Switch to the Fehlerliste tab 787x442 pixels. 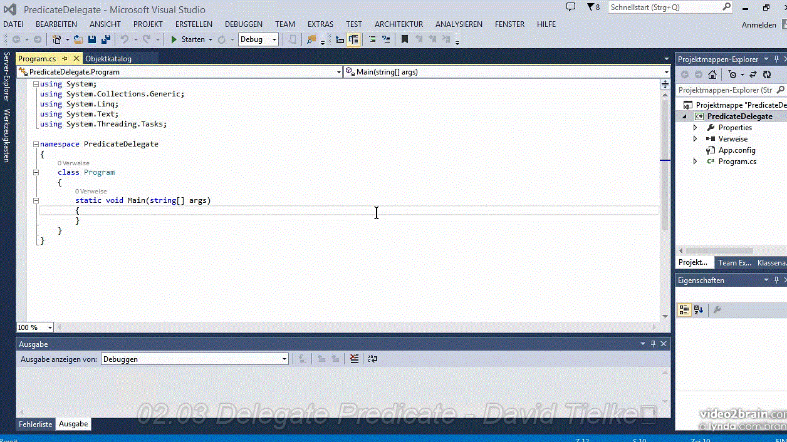[x=36, y=424]
